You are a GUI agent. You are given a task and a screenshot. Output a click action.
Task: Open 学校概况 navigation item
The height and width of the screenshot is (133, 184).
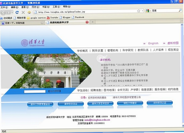pyautogui.click(x=82, y=51)
